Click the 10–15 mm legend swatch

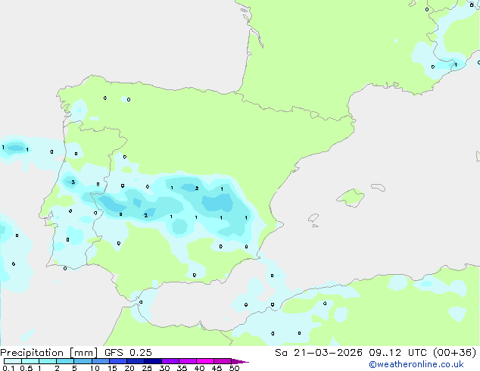pos(101,361)
